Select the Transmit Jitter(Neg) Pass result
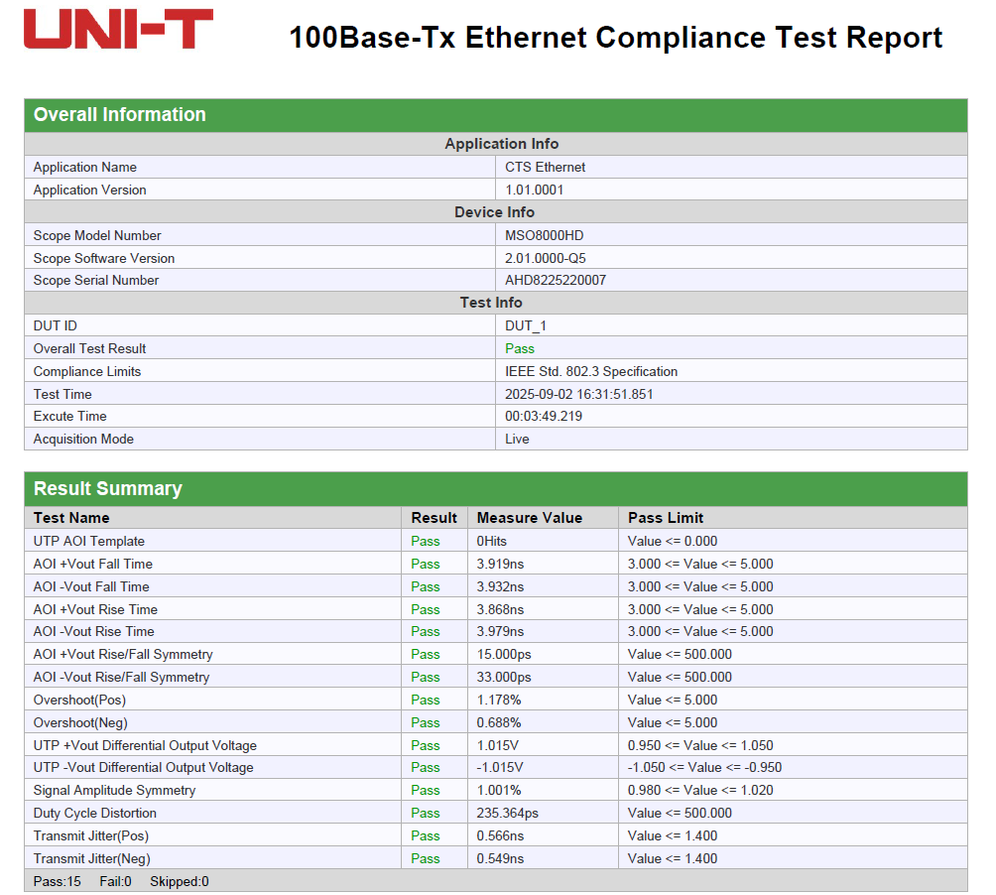996x895 pixels. [x=426, y=858]
